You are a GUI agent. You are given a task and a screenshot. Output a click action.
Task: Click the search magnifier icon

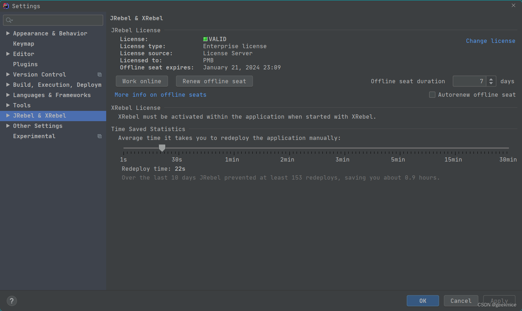[9, 20]
